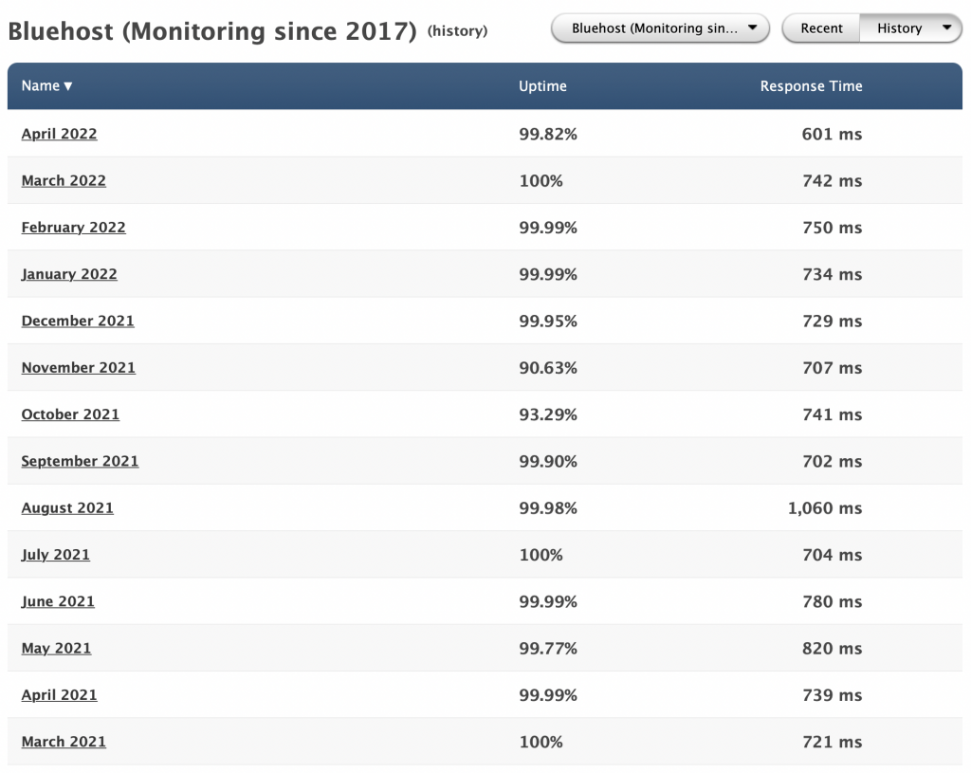Click the 707 ms response time
Screen dimensions: 971x773
click(x=832, y=368)
